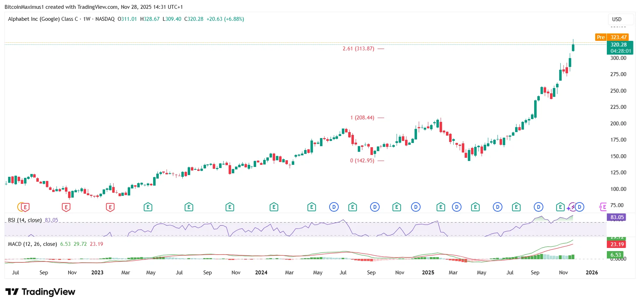Select the 2023 label on the time axis

tap(97, 273)
